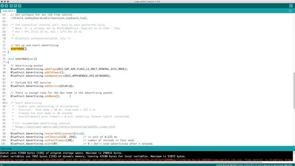Click the Verify sketch checkmark button
The width and height of the screenshot is (295, 166).
click(2, 6)
